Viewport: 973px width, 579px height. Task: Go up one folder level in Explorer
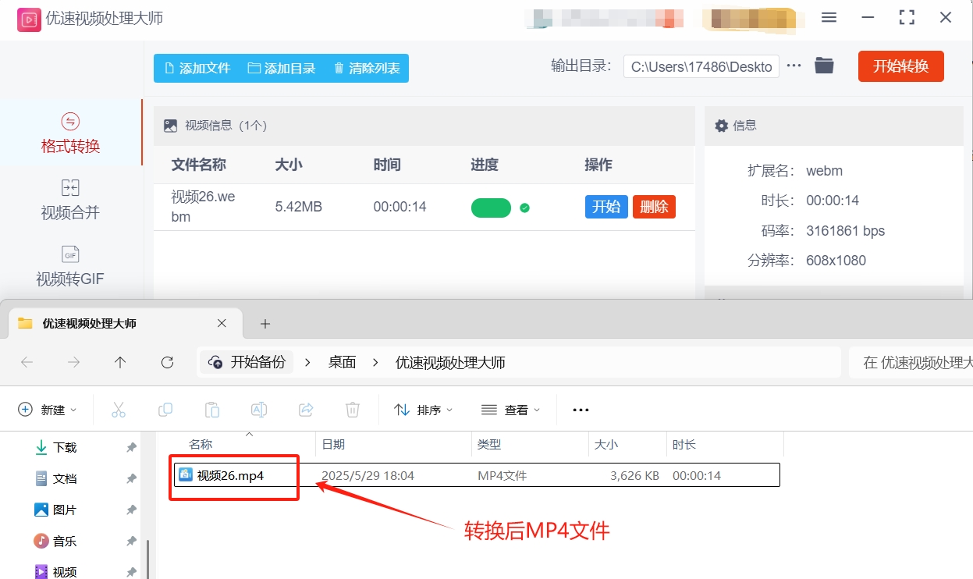coord(120,362)
